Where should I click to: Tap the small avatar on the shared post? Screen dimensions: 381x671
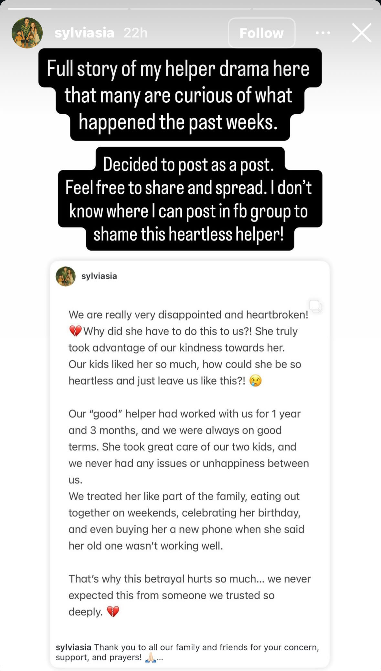click(66, 276)
